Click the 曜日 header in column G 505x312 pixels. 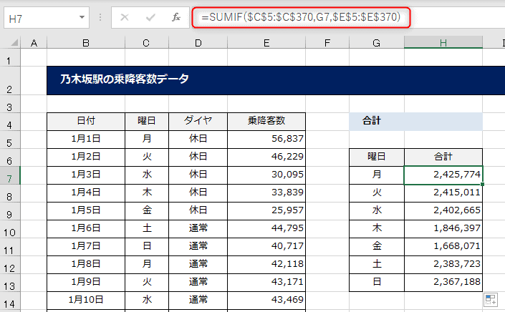(x=377, y=157)
